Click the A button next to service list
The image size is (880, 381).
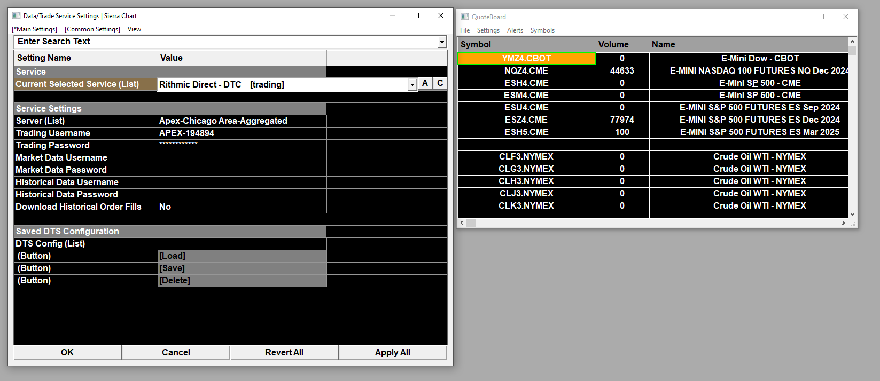point(425,83)
